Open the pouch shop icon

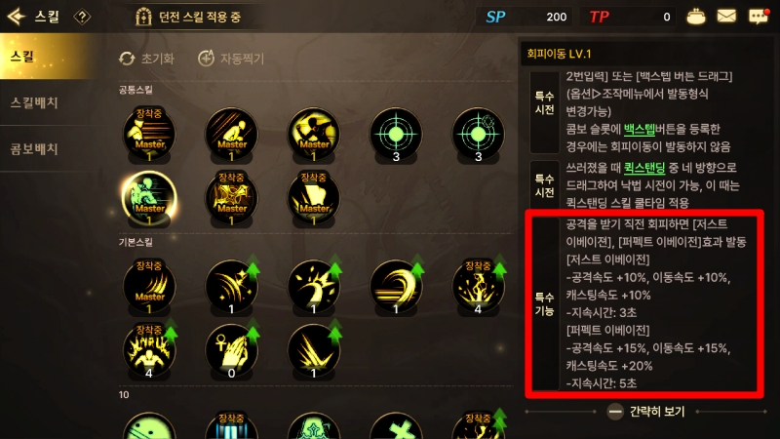pos(695,17)
